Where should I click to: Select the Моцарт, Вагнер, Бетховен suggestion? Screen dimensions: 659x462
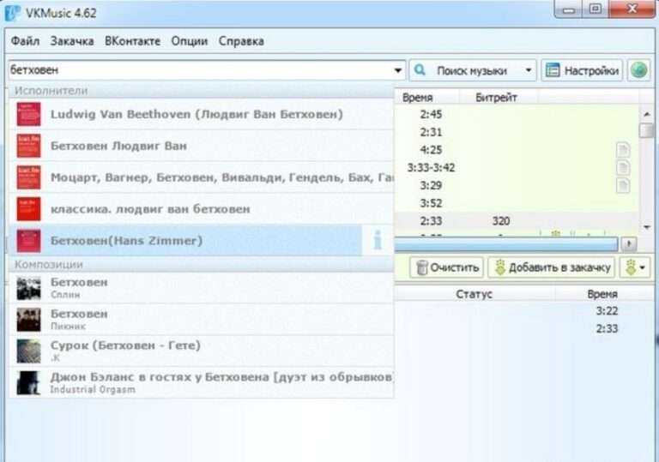click(202, 177)
